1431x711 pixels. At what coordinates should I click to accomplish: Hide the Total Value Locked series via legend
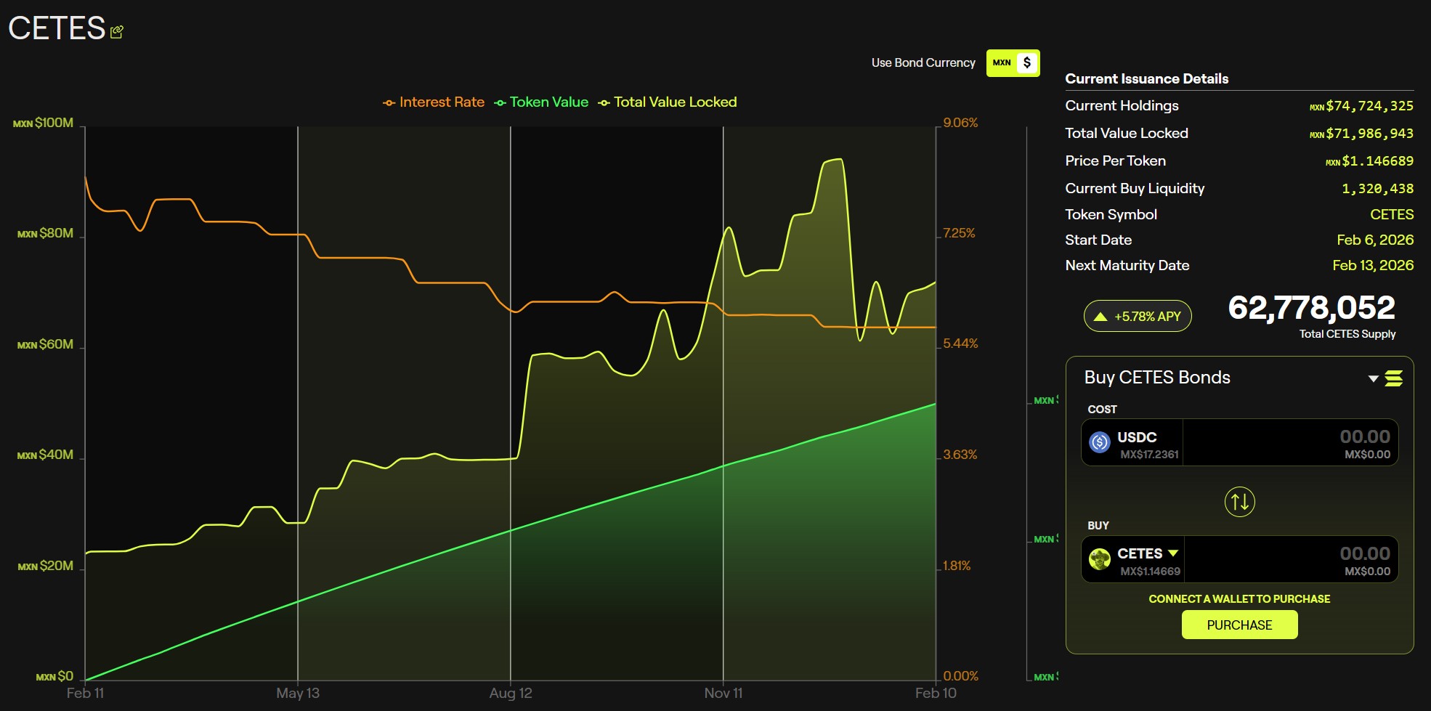click(676, 102)
